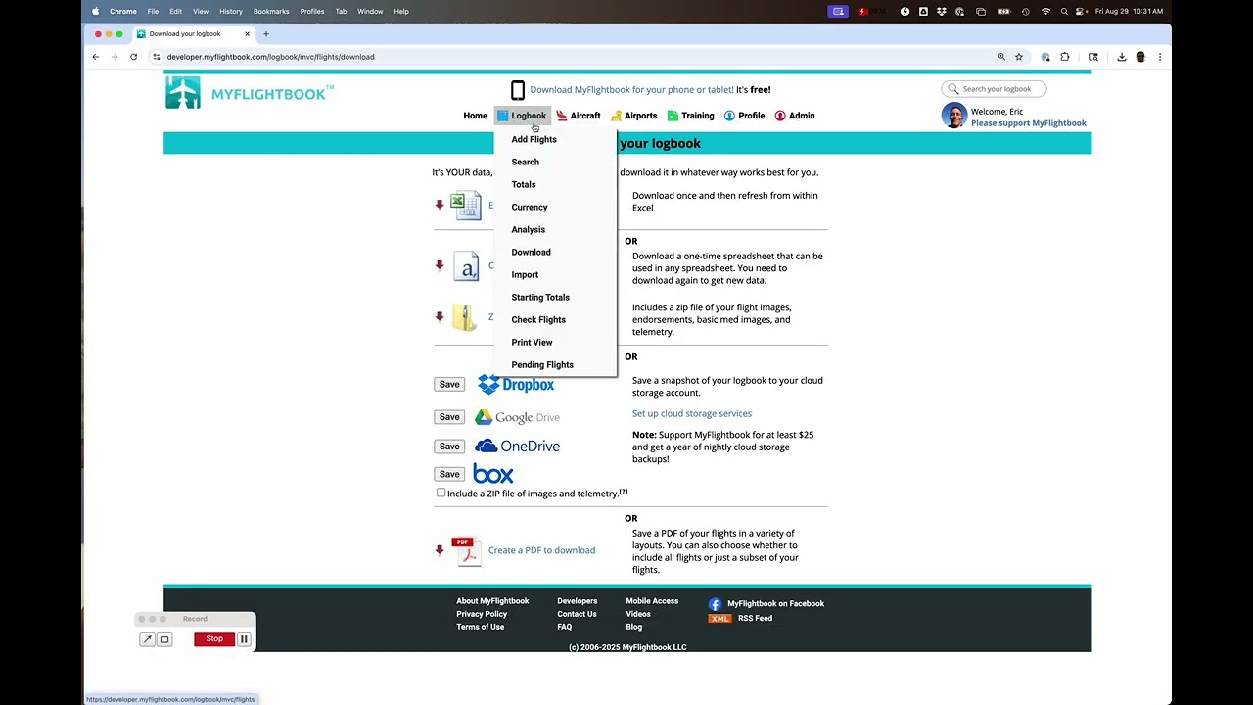
Task: Open the Profile navigation menu
Action: [744, 116]
